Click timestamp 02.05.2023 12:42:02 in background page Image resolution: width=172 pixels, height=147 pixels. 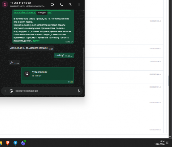155,130
